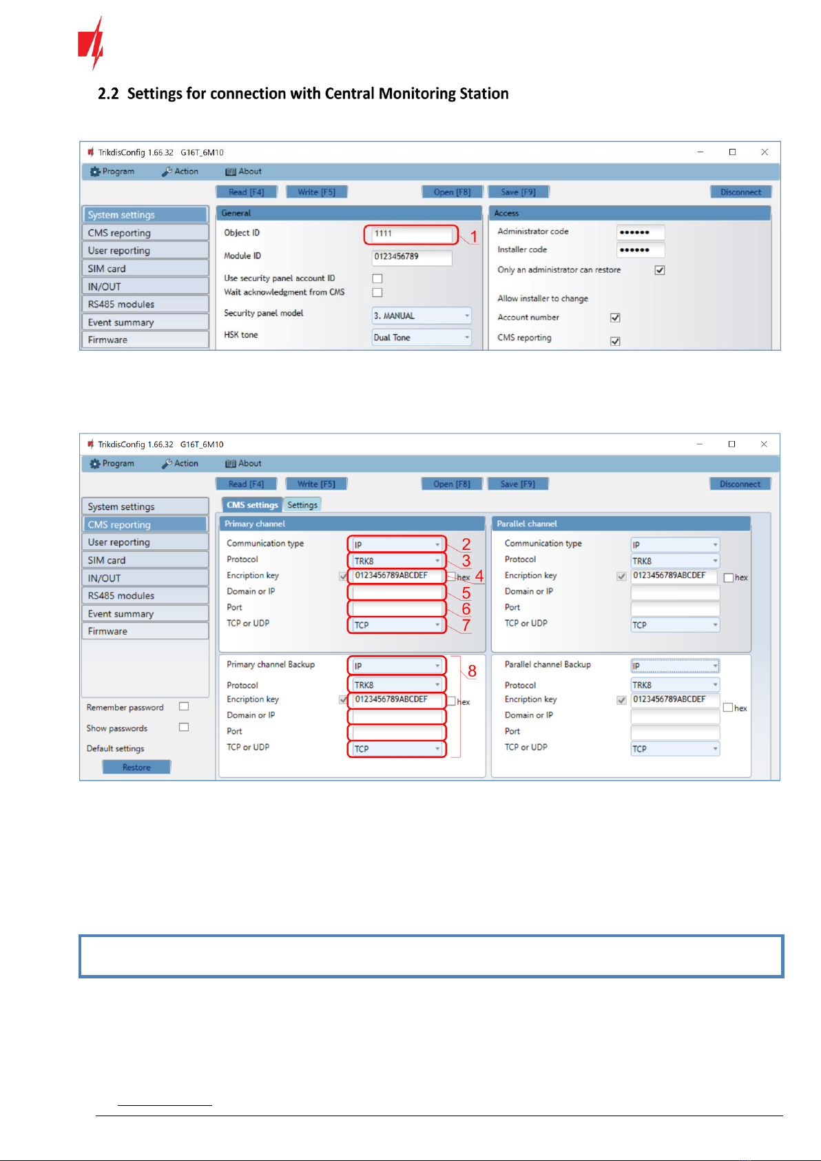Tick hex checkbox for Parallel channel Backup key
The width and height of the screenshot is (821, 1161).
coord(728,708)
